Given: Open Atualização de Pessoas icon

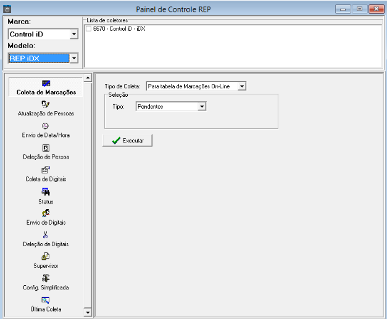Looking at the screenshot, I should (46, 104).
